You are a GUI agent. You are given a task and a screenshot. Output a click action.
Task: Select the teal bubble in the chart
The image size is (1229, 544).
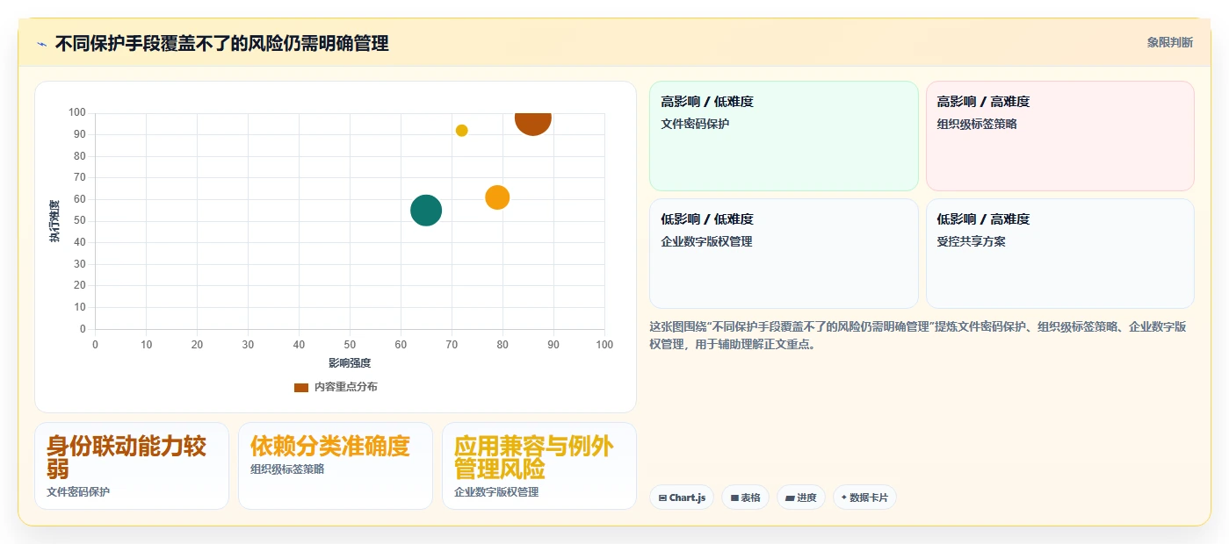tap(426, 211)
